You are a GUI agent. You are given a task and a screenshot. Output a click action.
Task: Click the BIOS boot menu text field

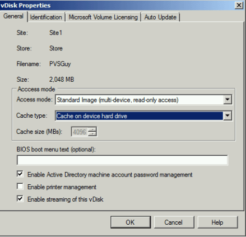(x=122, y=160)
